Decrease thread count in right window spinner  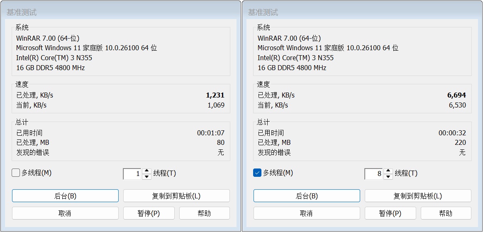coord(388,177)
